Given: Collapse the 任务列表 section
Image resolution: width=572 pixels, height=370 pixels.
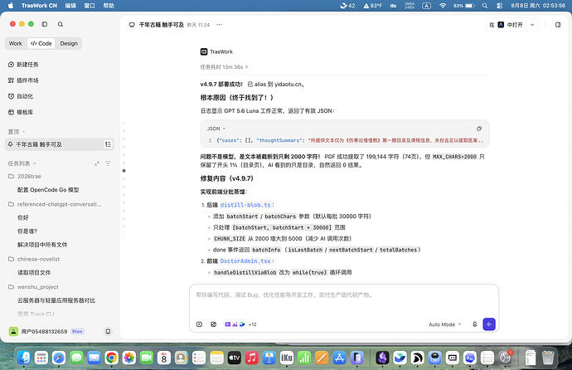Looking at the screenshot, I should 22,163.
